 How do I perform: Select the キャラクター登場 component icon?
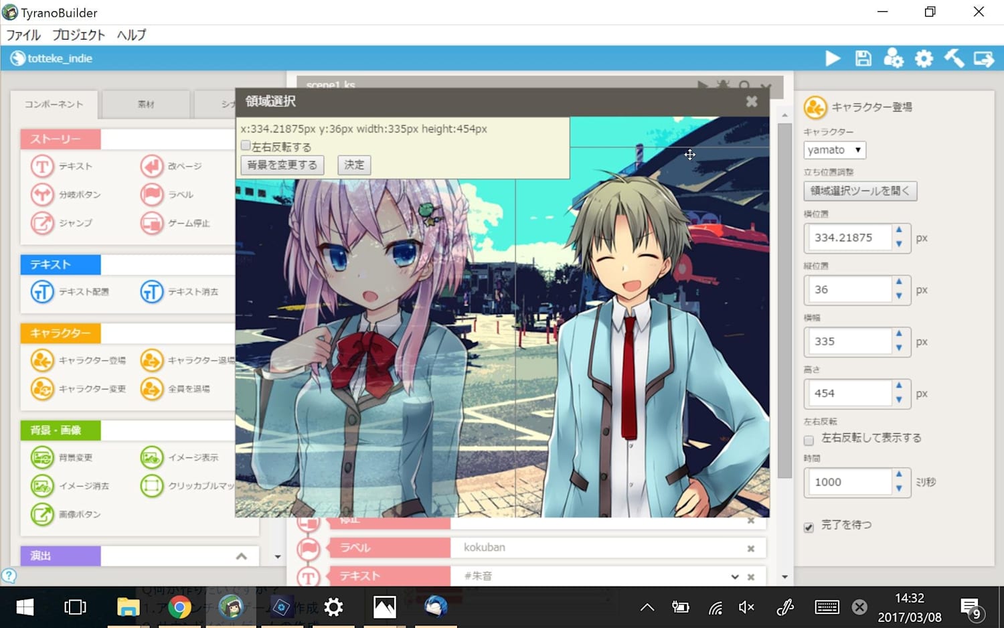42,360
